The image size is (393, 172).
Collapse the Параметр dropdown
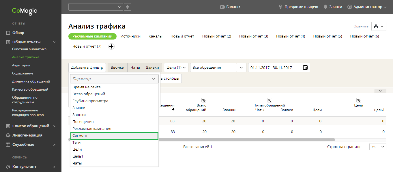pyautogui.click(x=154, y=79)
